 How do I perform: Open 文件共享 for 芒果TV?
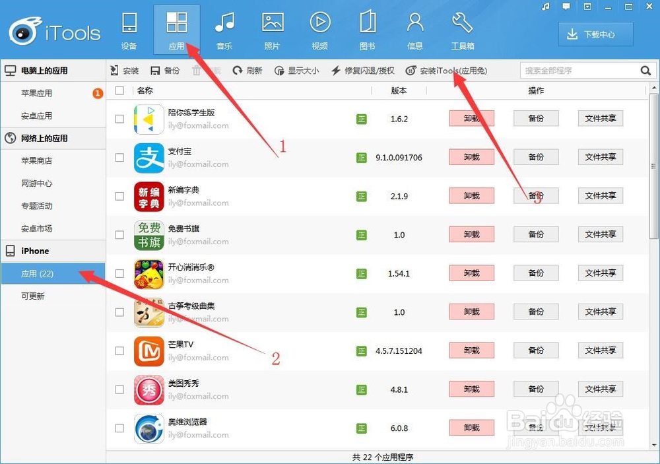(601, 350)
